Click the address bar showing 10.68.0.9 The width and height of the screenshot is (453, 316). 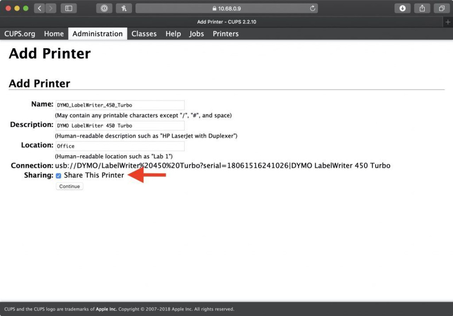pos(226,8)
